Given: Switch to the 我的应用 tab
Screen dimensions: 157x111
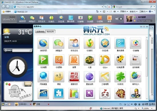Looking at the screenshot, I should [x=50, y=32].
